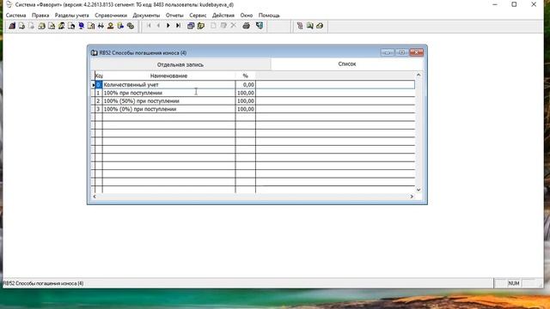Click the binoculars-like toolbar icon
The width and height of the screenshot is (550, 309).
pos(101,26)
